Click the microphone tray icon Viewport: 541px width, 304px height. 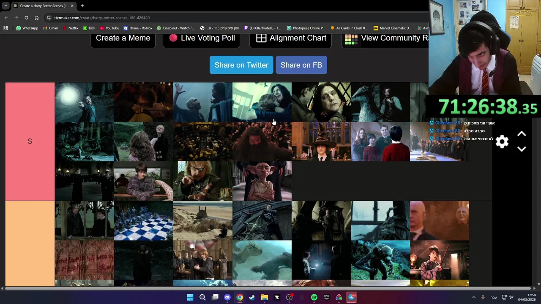483,297
